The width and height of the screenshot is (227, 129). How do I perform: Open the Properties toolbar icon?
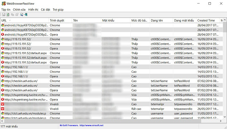pos(17,15)
